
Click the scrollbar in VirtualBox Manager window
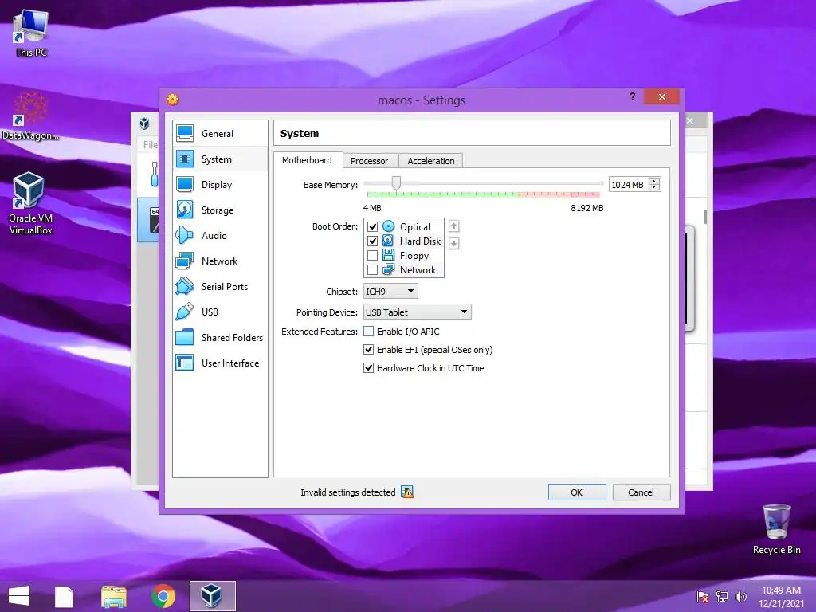tap(706, 217)
